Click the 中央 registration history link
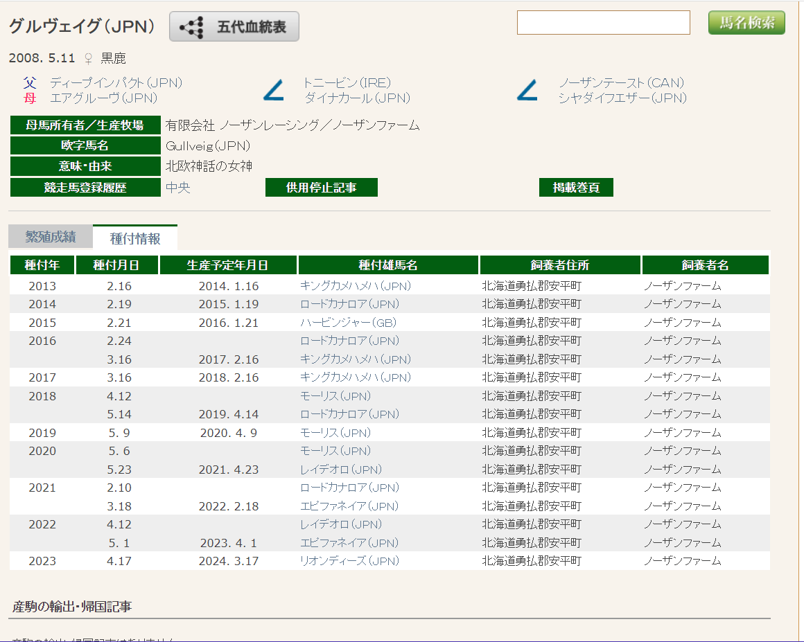The height and width of the screenshot is (642, 804). click(177, 188)
